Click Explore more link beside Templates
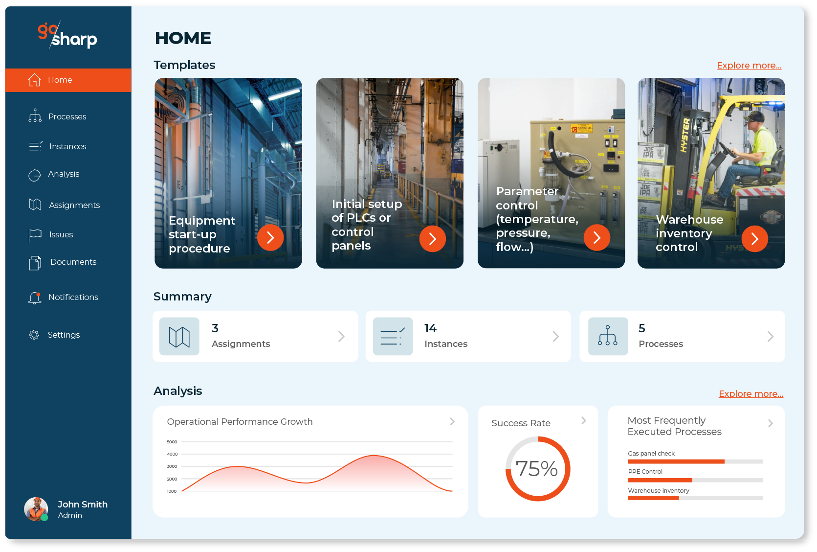This screenshot has height=552, width=817. pyautogui.click(x=749, y=66)
